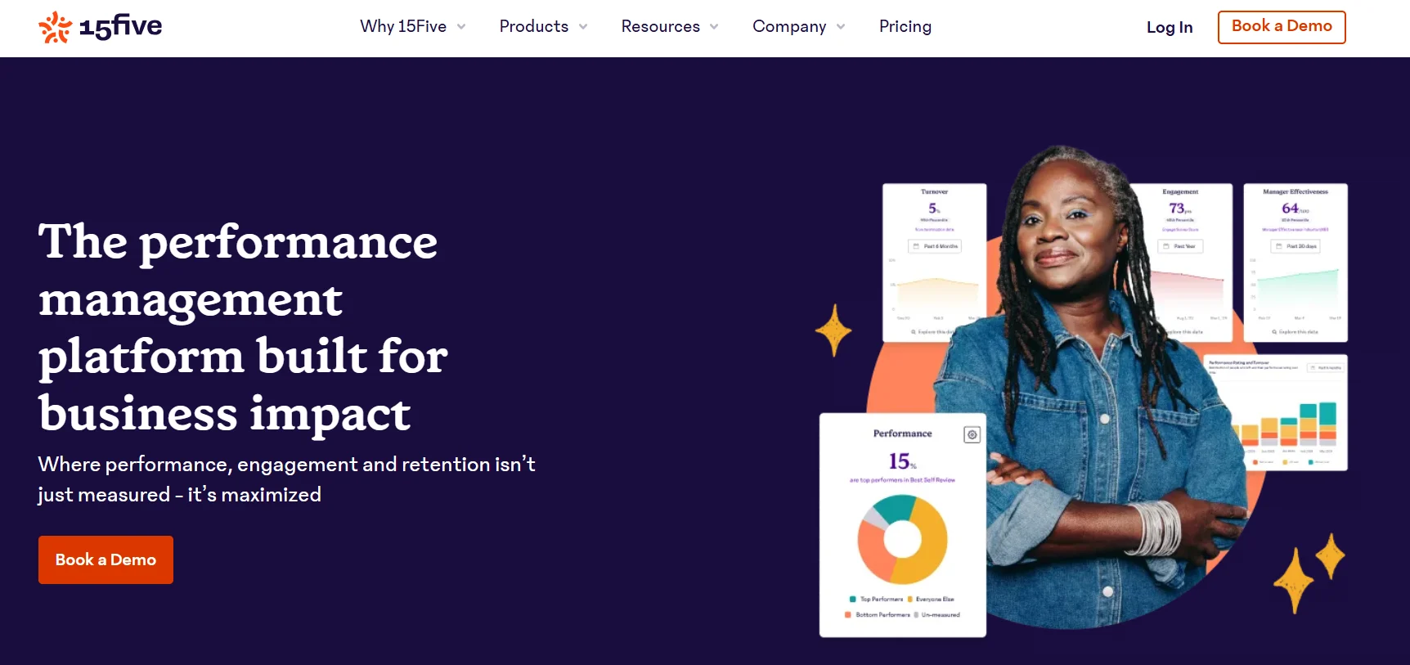
Task: Open the Past Year selector on Engagement card
Action: (x=1180, y=246)
